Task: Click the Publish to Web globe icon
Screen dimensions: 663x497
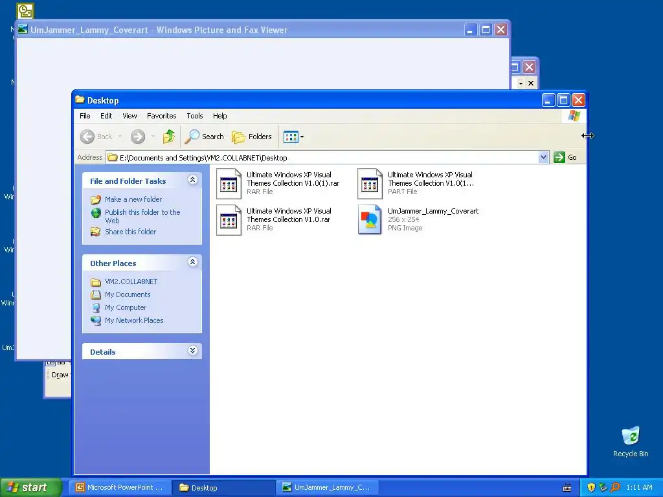Action: (96, 212)
